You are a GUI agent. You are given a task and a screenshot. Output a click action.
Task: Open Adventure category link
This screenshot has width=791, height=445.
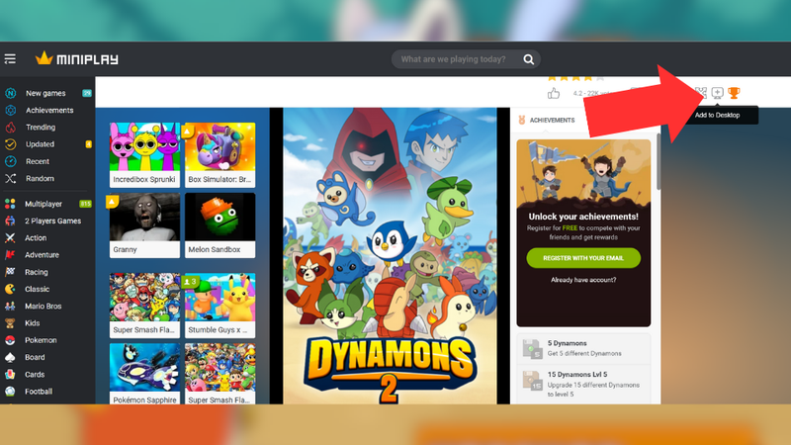click(42, 255)
